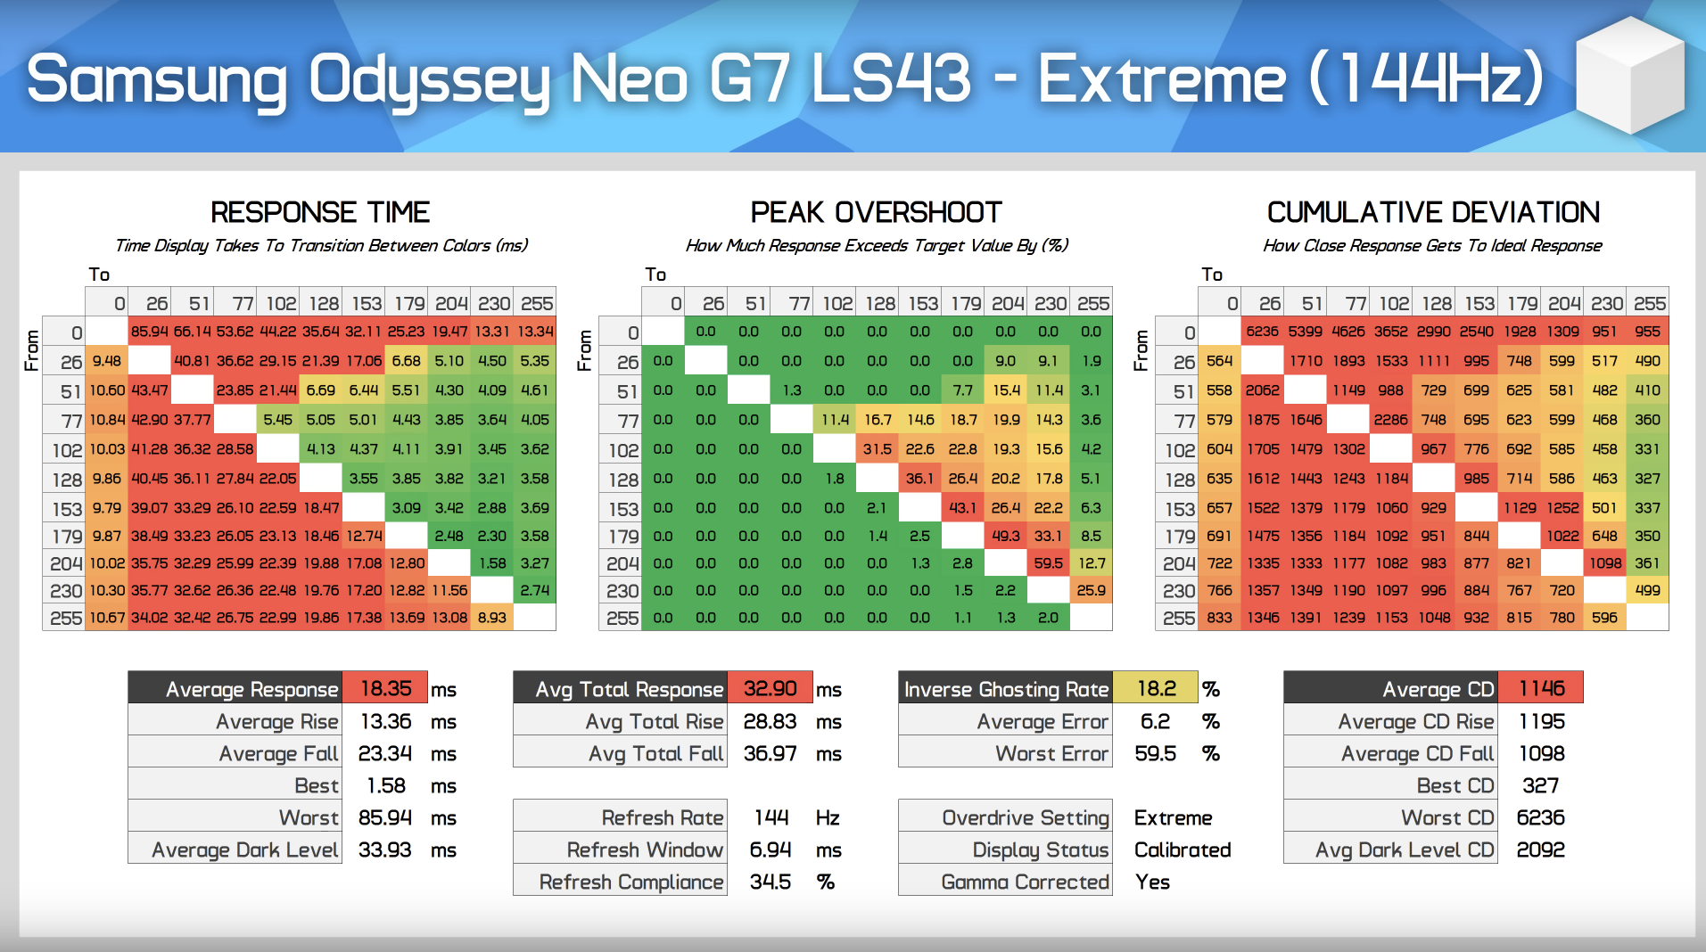
Task: Select the PEAK OVERSHOOT heading
Action: pos(877,212)
